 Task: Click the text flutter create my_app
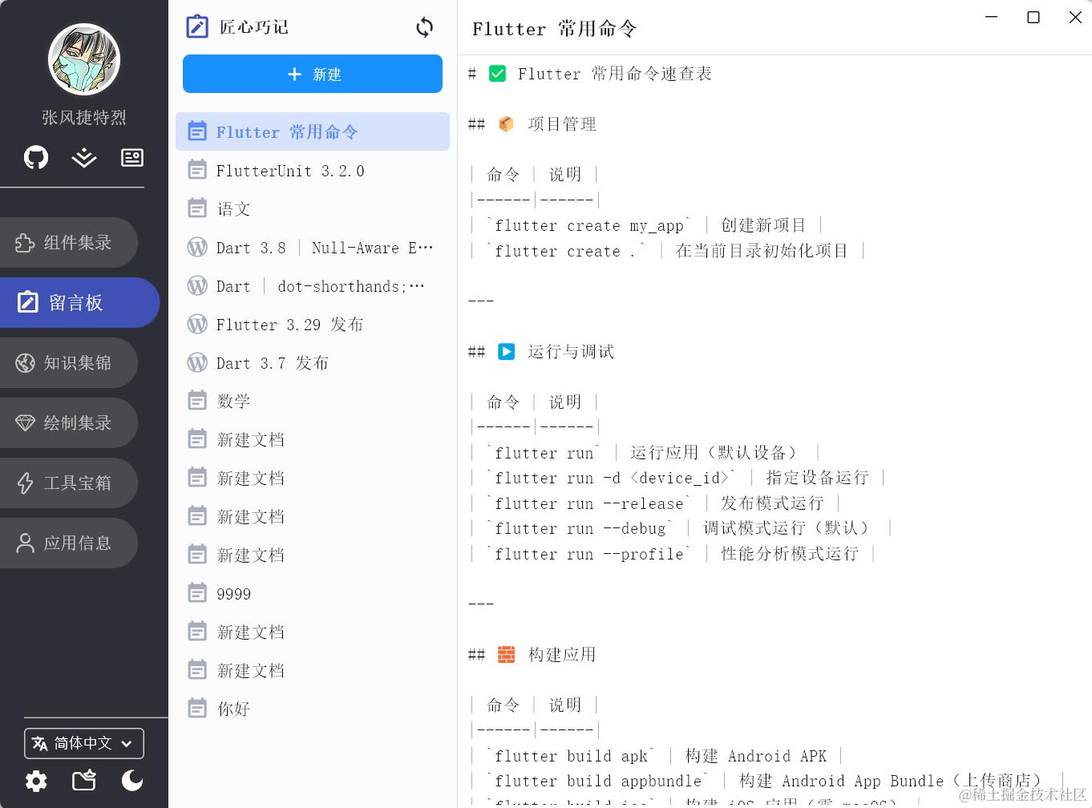click(589, 226)
